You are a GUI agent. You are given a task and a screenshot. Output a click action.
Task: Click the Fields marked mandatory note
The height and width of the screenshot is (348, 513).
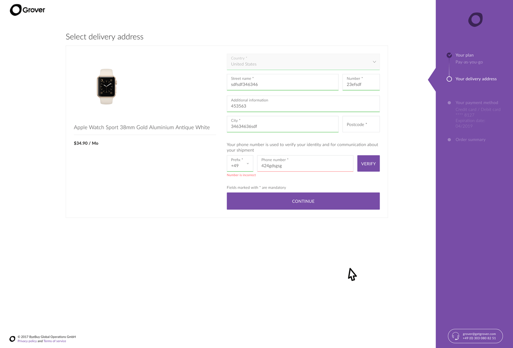coord(256,187)
